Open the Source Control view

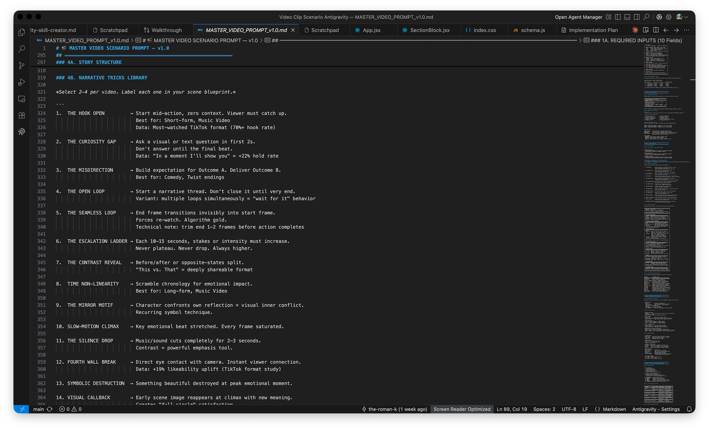pyautogui.click(x=21, y=66)
